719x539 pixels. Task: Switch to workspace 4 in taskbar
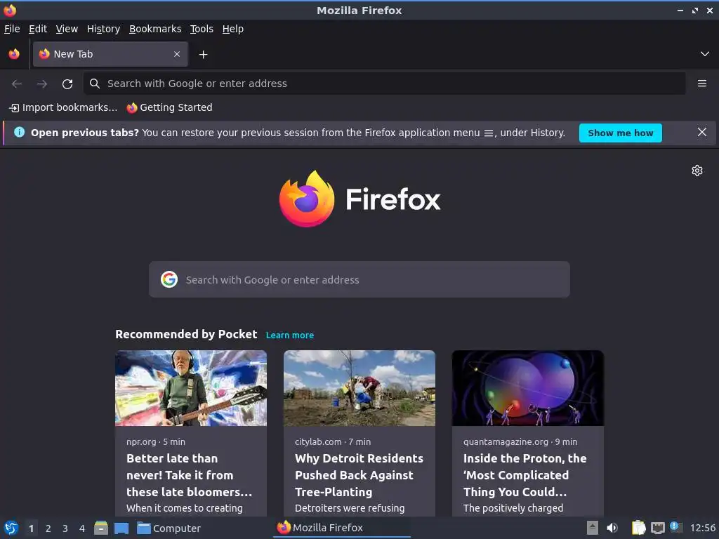coord(82,528)
